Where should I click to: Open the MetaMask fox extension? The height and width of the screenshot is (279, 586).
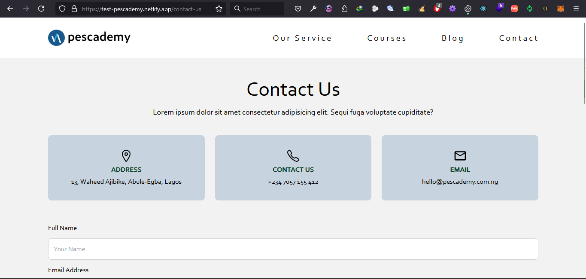561,9
